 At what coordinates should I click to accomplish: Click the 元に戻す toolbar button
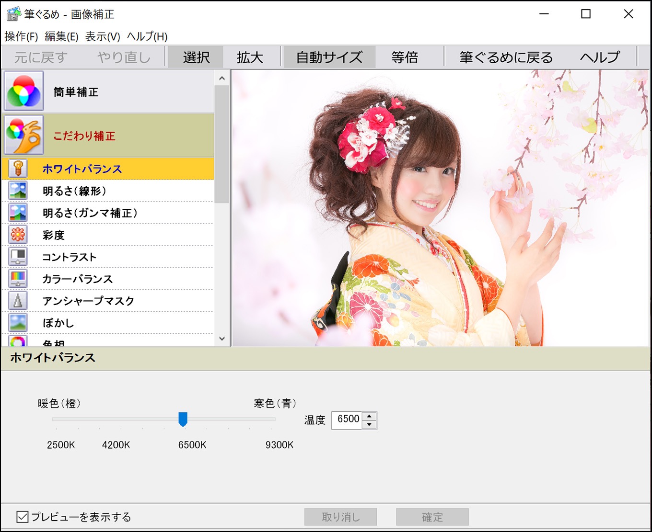41,57
